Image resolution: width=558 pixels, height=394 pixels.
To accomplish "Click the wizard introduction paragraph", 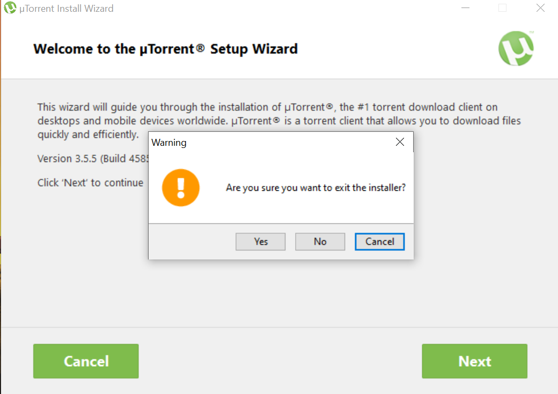I will pos(279,121).
